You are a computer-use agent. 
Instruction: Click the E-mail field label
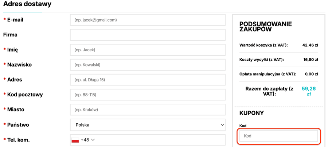point(15,20)
